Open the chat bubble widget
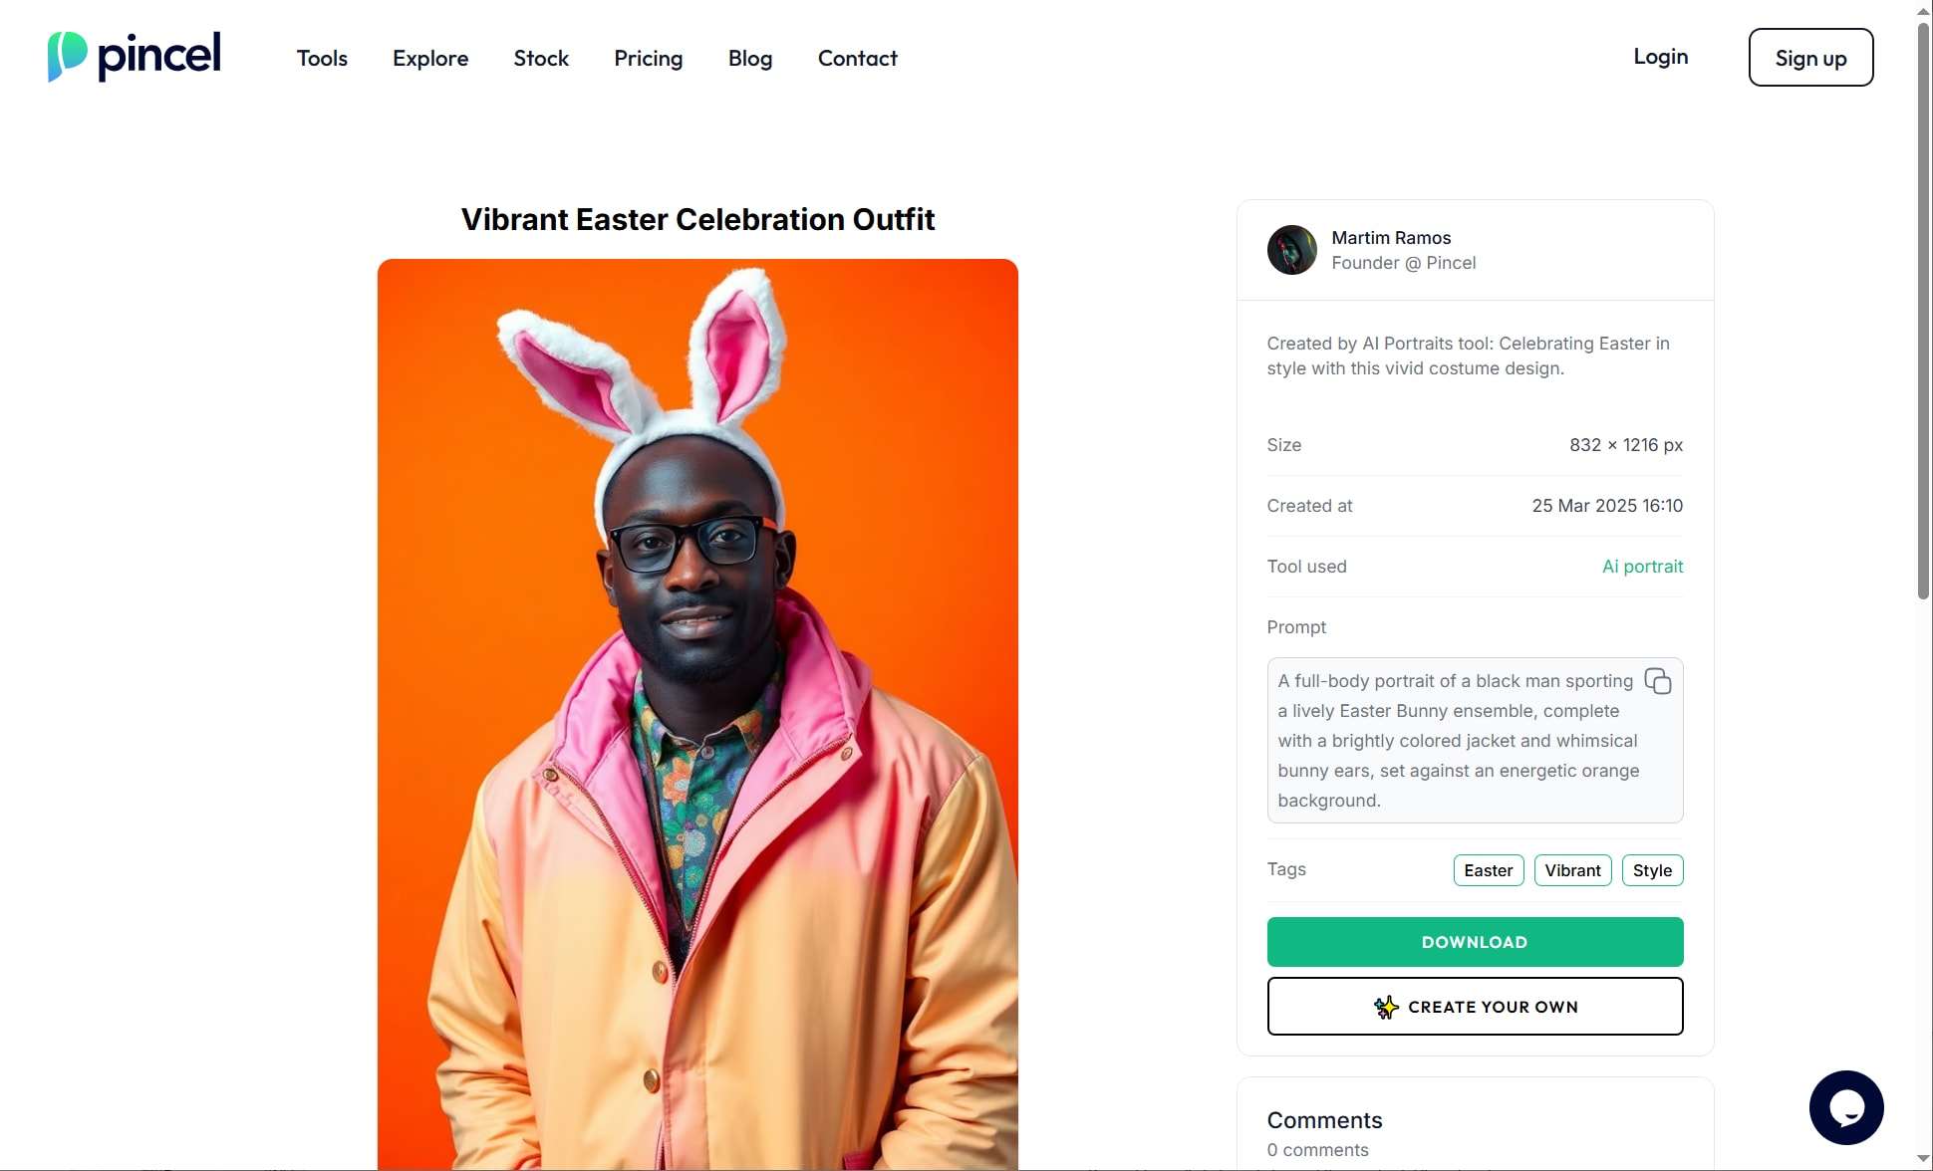Image resolution: width=1933 pixels, height=1171 pixels. pyautogui.click(x=1845, y=1107)
